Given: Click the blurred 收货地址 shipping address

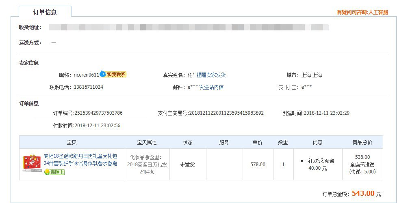Looking at the screenshot, I should tap(189, 28).
